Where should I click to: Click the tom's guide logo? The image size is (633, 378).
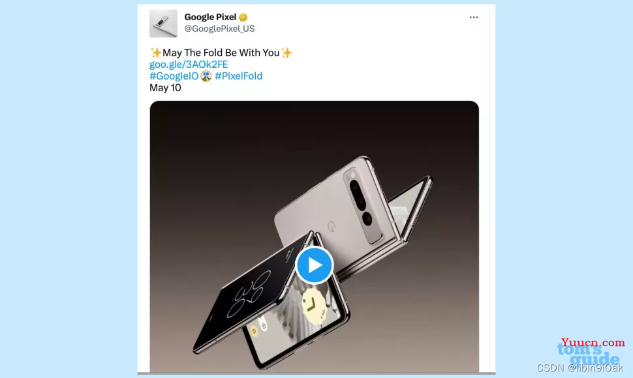coord(588,355)
